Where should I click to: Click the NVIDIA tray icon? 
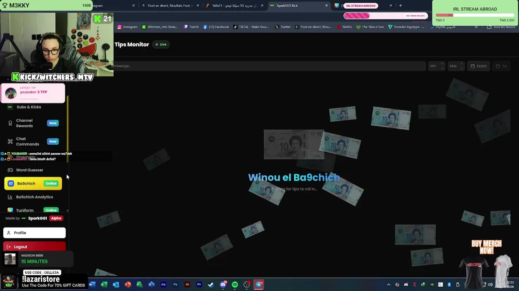(x=432, y=285)
